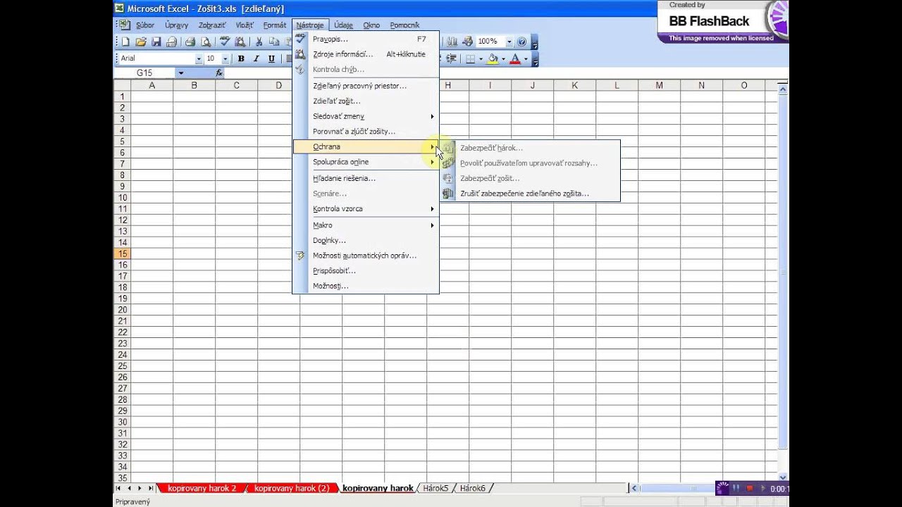Switch to the Hárok6 sheet tab
This screenshot has height=507, width=902.
click(x=472, y=488)
